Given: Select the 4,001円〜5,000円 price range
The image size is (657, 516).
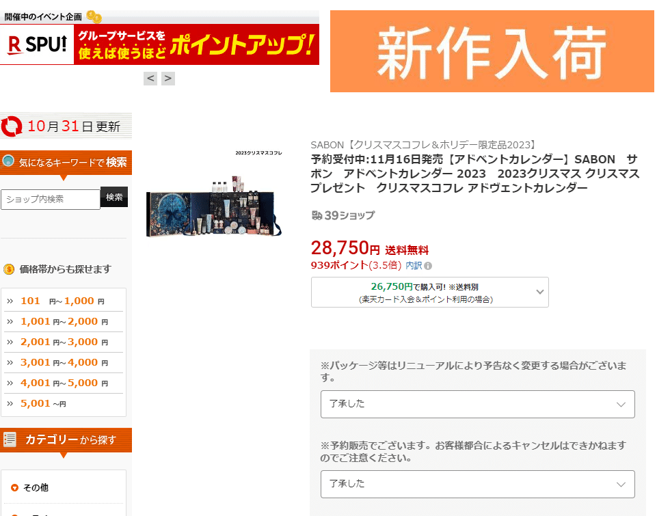Looking at the screenshot, I should 64,383.
